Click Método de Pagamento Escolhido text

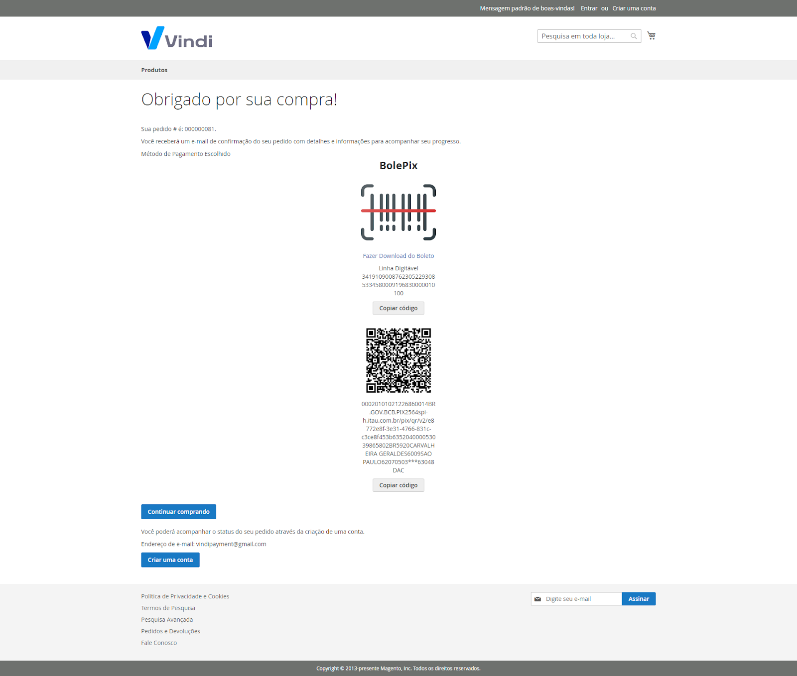(186, 154)
